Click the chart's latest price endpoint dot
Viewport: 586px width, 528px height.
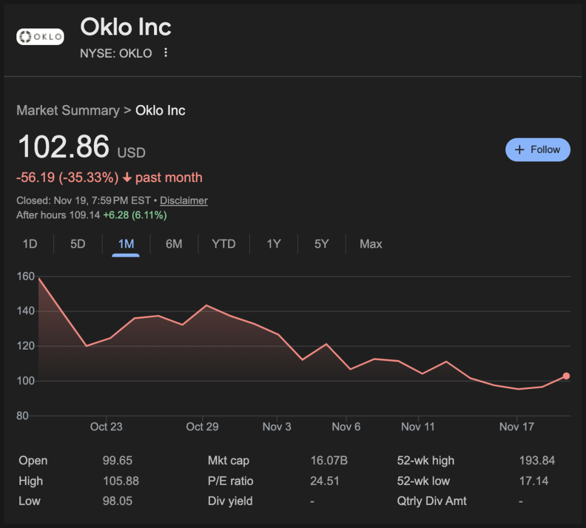click(x=566, y=376)
